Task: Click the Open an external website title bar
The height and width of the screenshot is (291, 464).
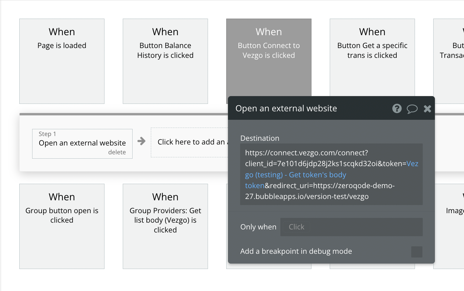Action: coord(304,109)
